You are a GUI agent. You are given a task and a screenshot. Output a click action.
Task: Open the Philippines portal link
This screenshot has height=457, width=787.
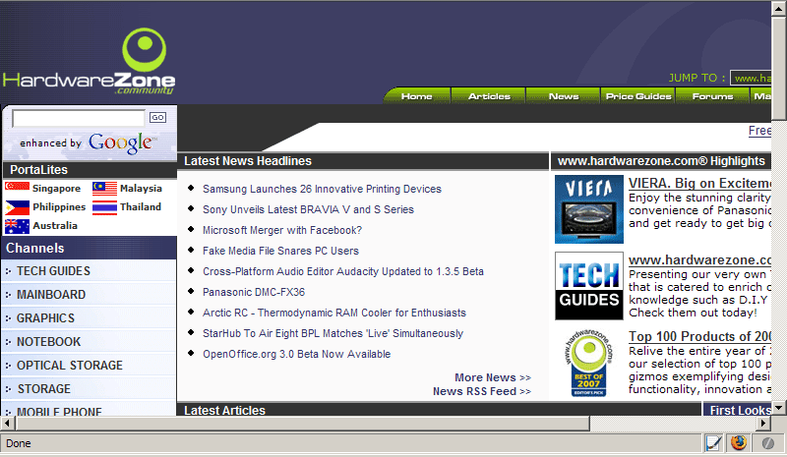pos(59,207)
